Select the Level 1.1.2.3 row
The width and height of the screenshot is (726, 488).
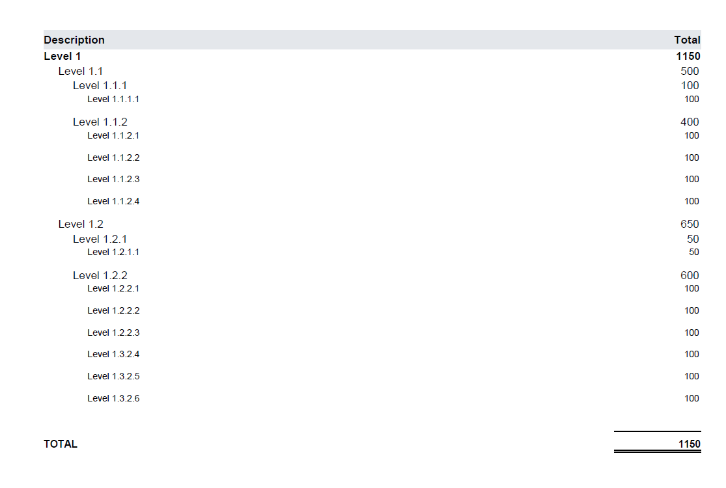coord(372,179)
